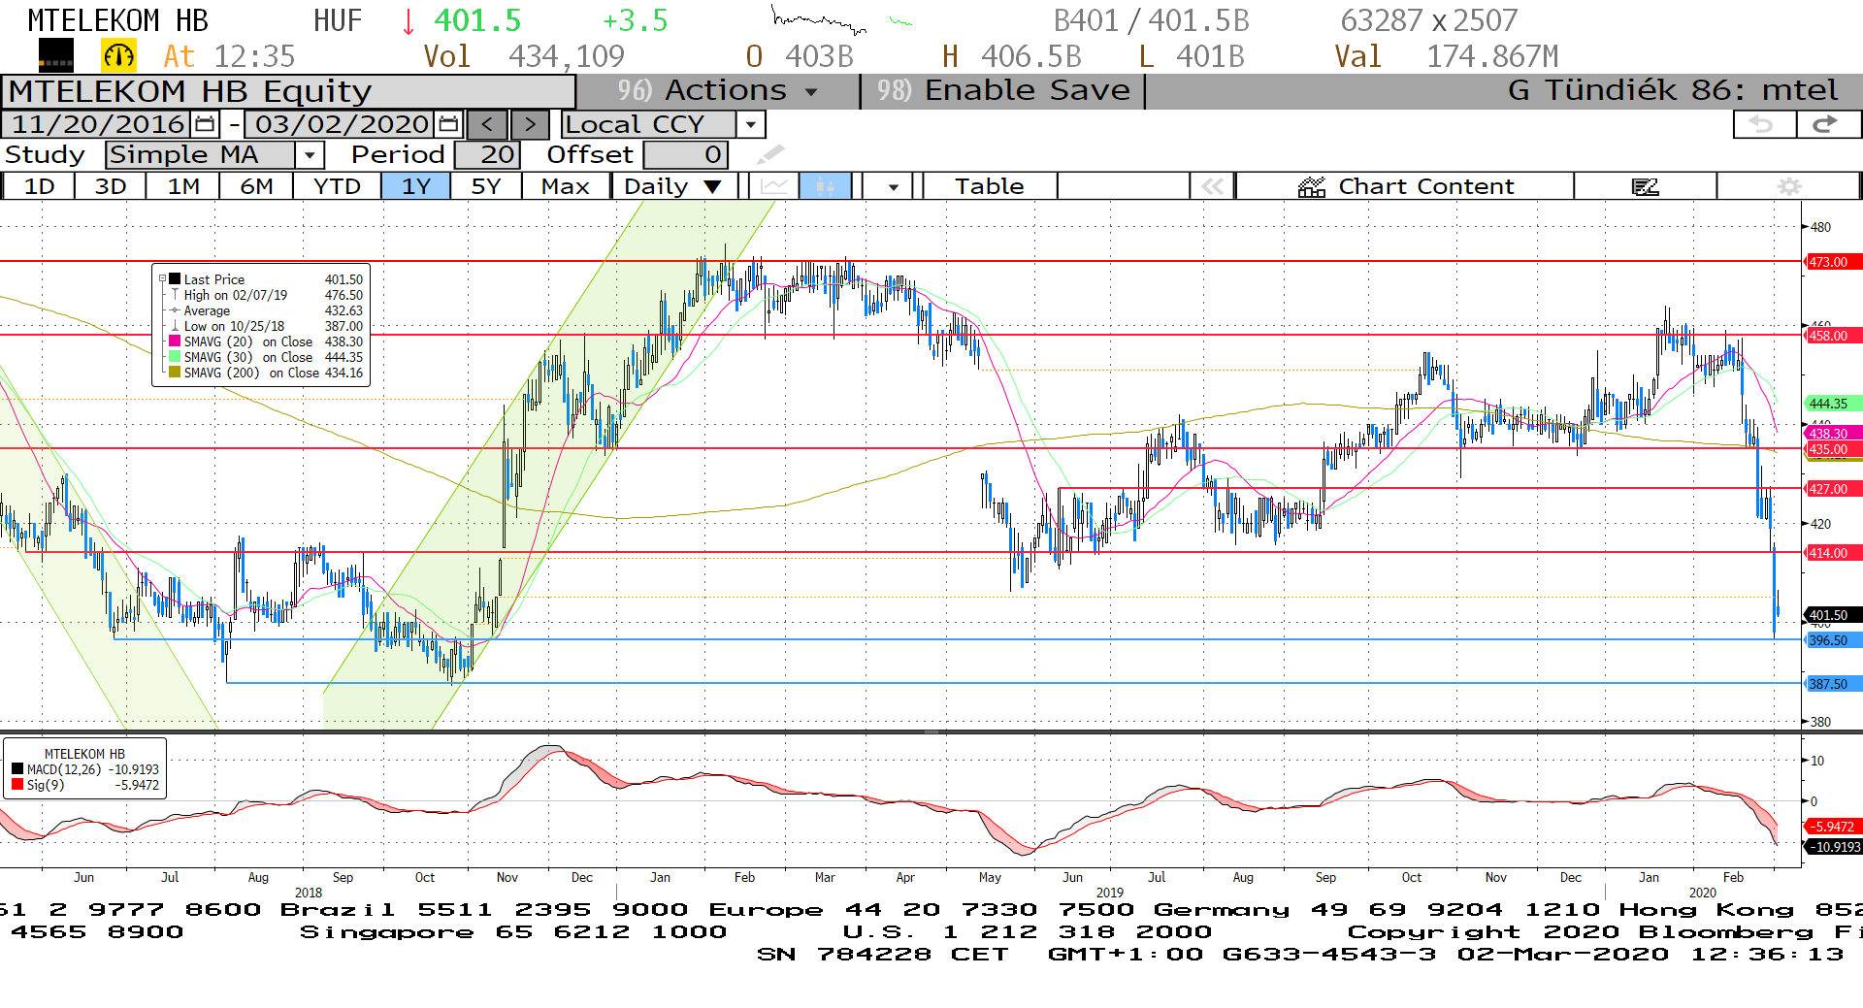Screen dimensions: 1863x1008
Task: Collapse panel with double-chevron icon
Action: coord(1213,186)
